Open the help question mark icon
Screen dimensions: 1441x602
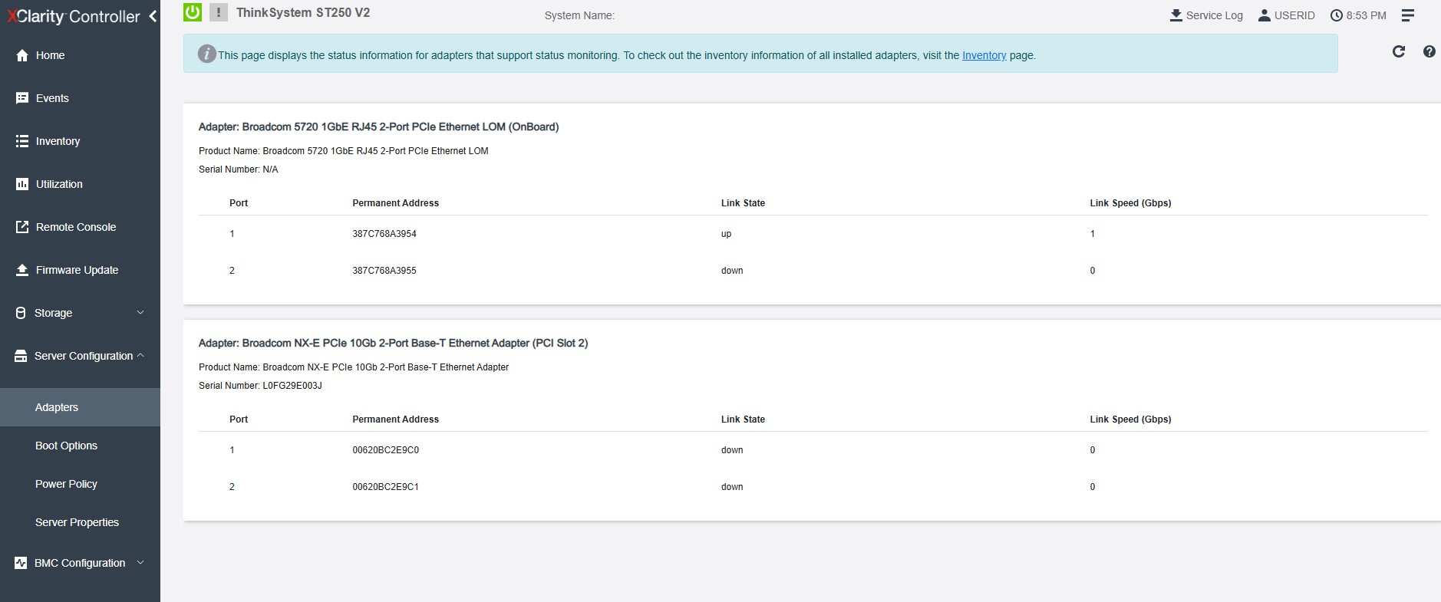(x=1429, y=51)
